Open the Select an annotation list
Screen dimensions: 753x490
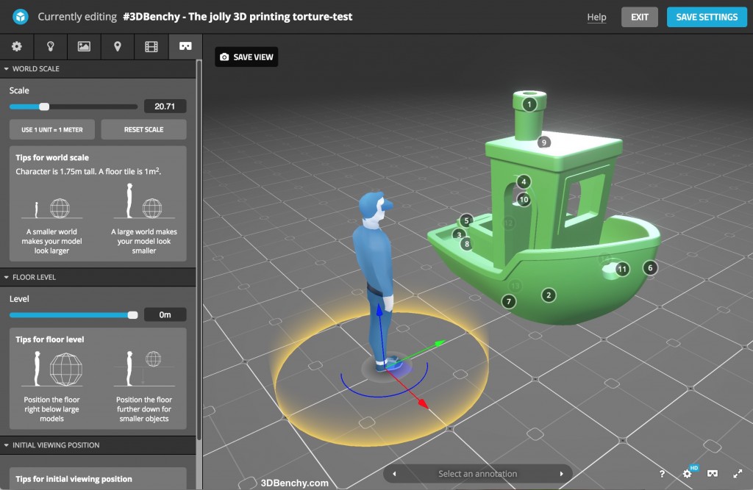477,474
